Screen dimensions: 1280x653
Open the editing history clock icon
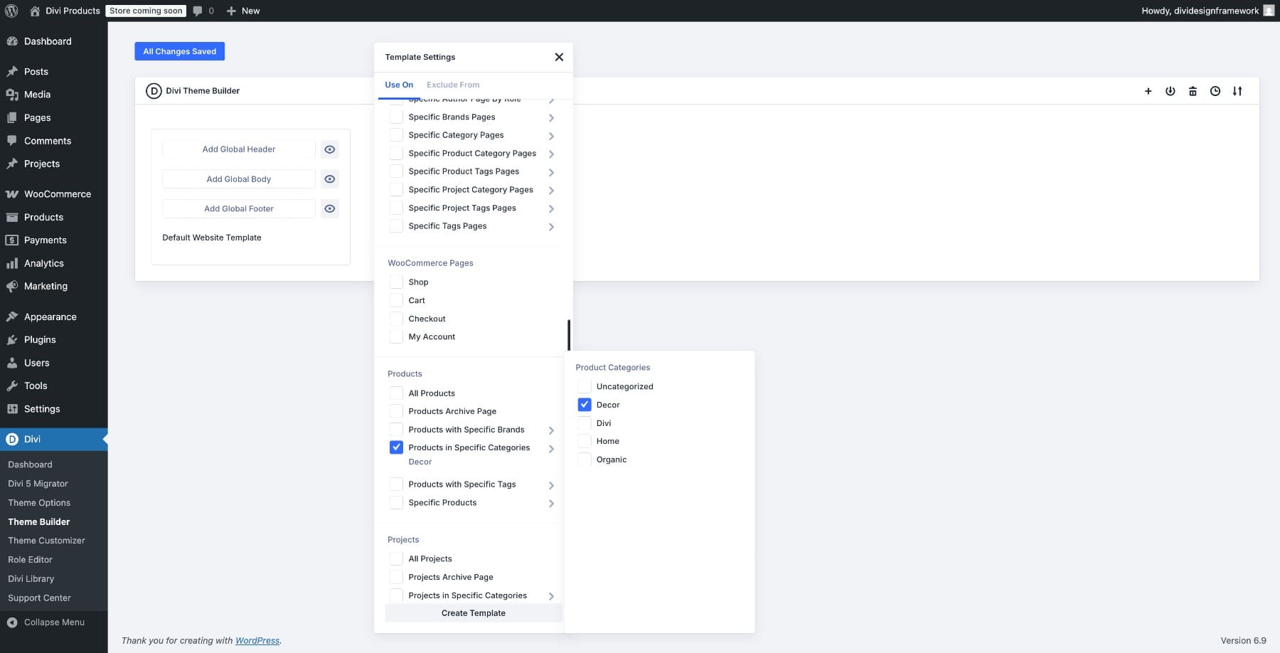1215,91
